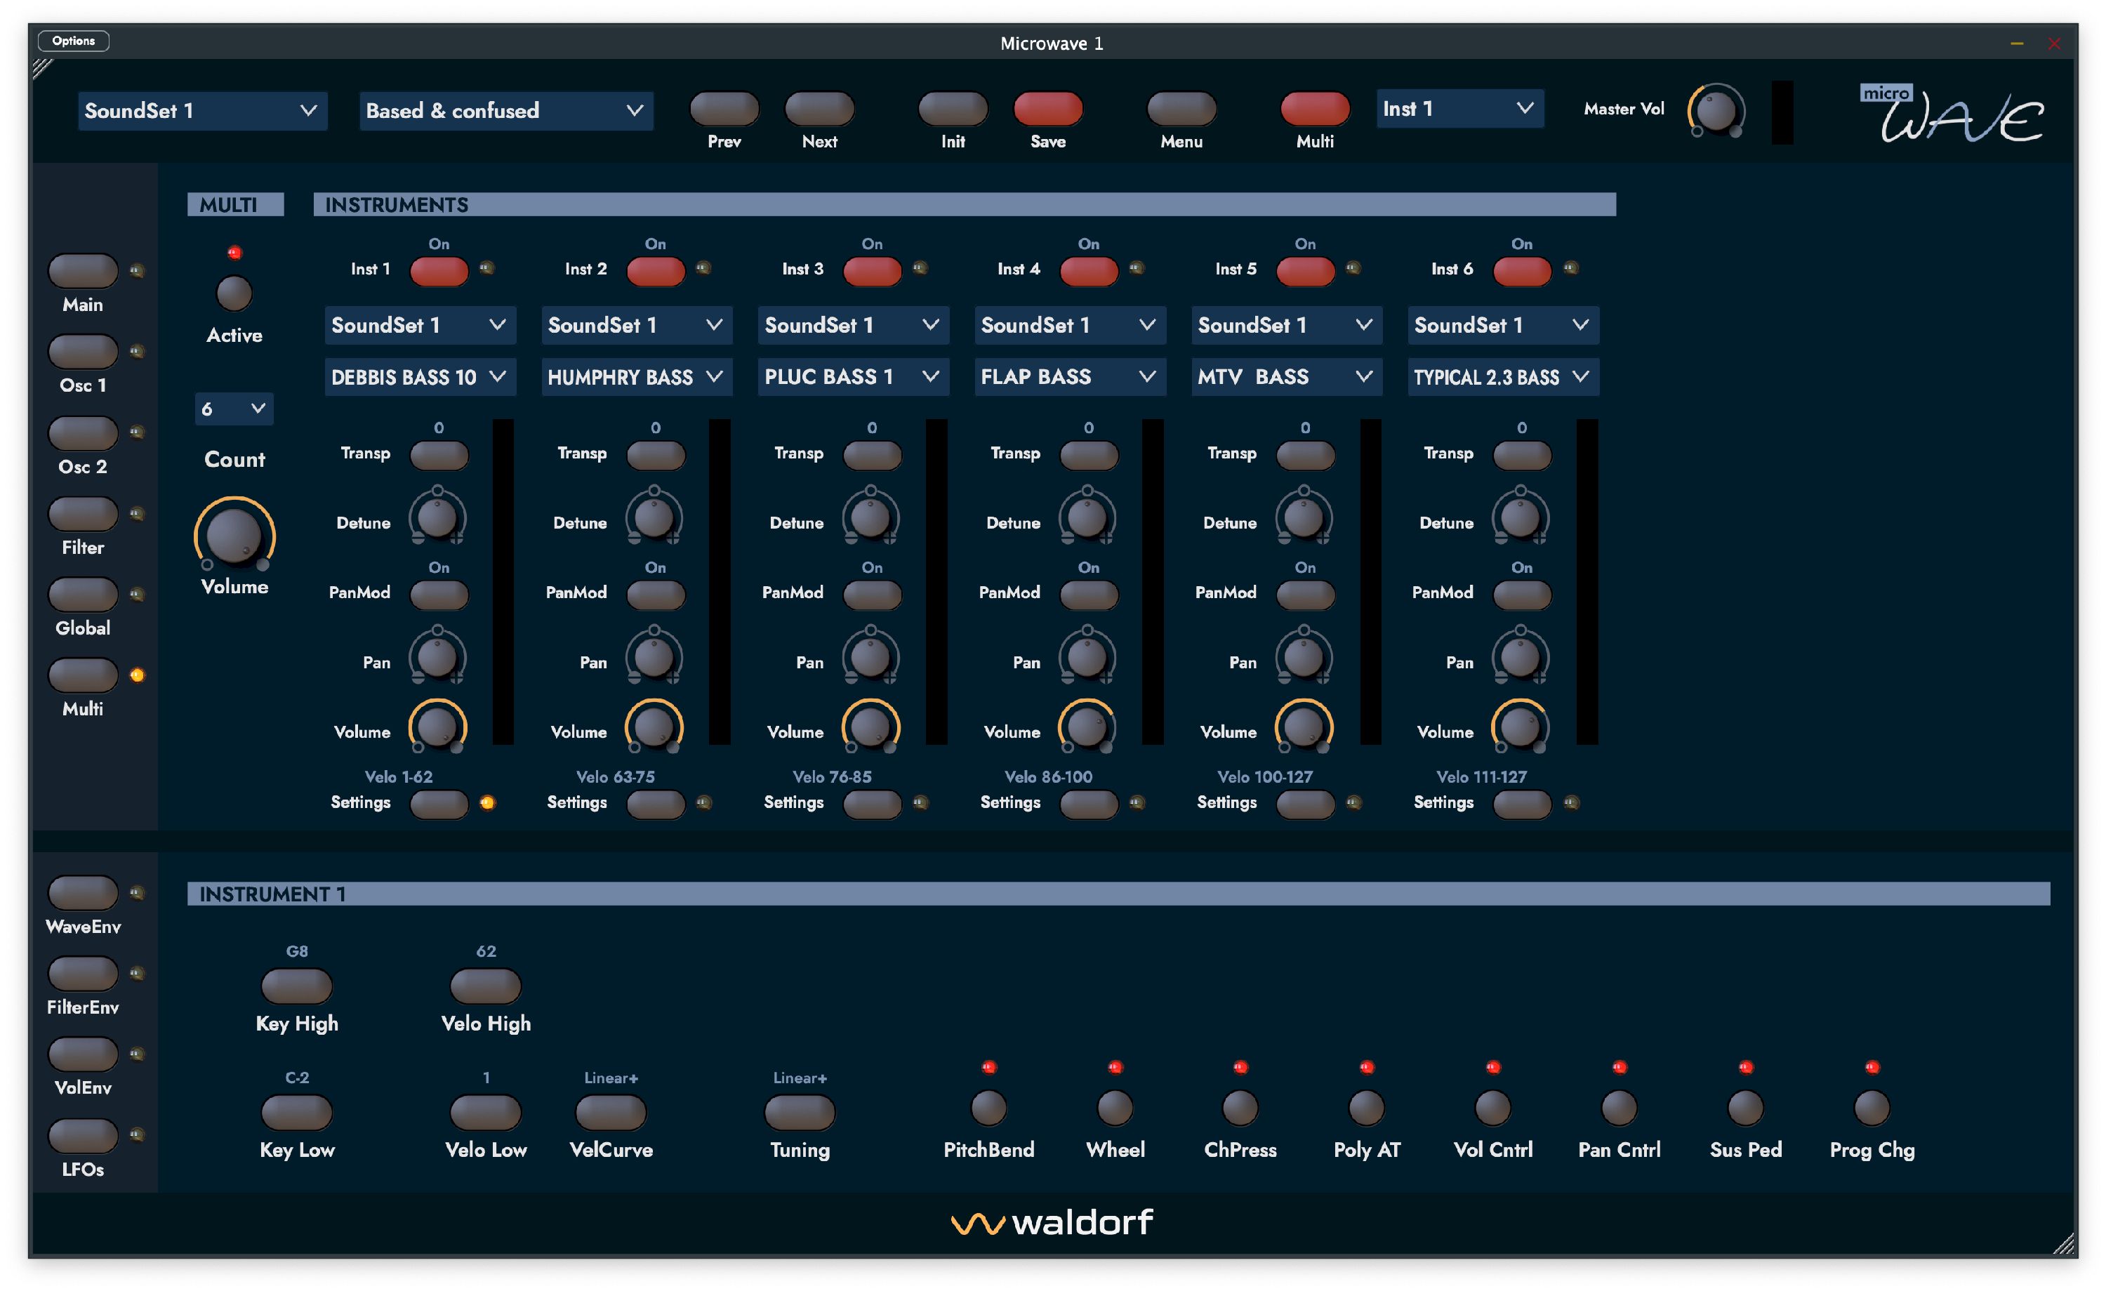Open the WaveEnv section
Viewport: 2106px width, 1291px height.
(83, 892)
